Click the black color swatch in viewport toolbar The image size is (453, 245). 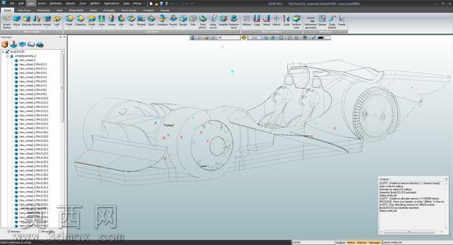[320, 38]
